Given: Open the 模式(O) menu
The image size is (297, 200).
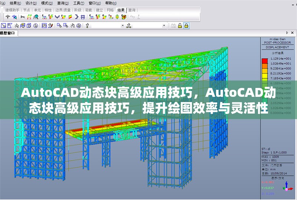Looking at the screenshot, I should 47,3.
